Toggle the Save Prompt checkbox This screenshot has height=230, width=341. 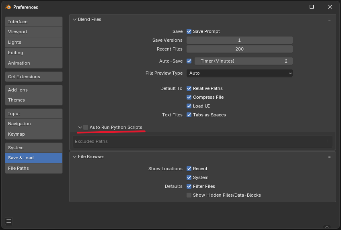click(189, 31)
